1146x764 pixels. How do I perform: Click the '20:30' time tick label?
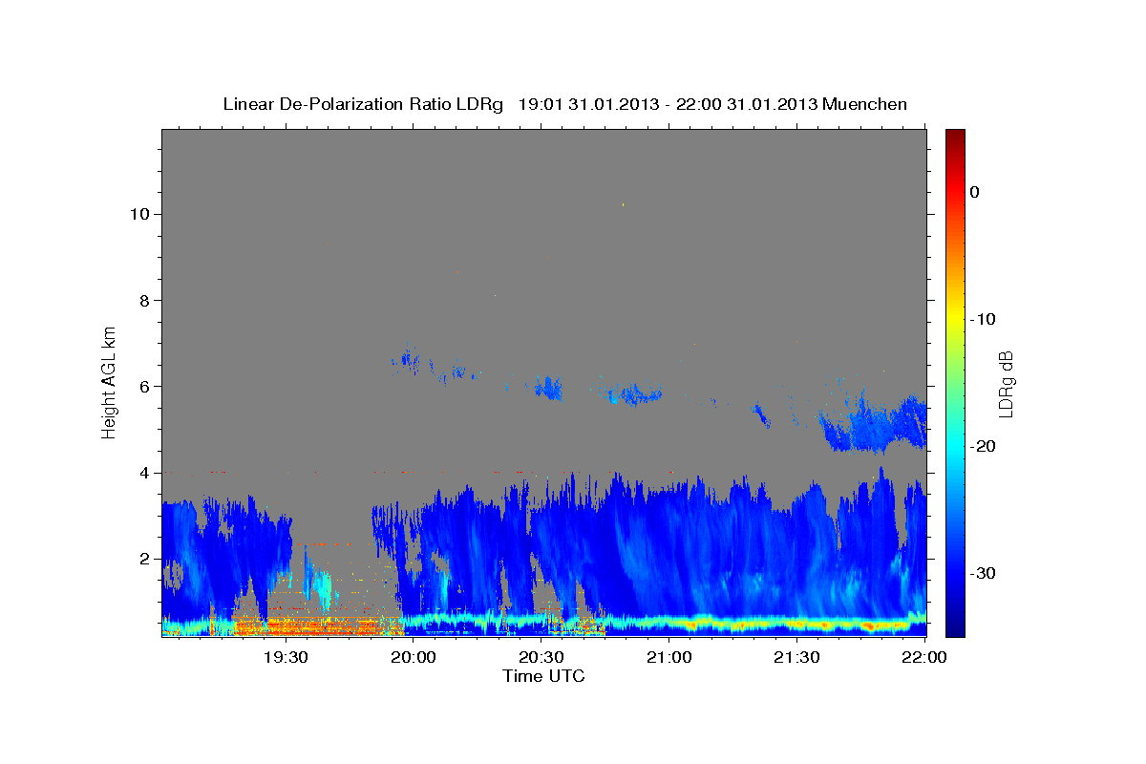541,657
